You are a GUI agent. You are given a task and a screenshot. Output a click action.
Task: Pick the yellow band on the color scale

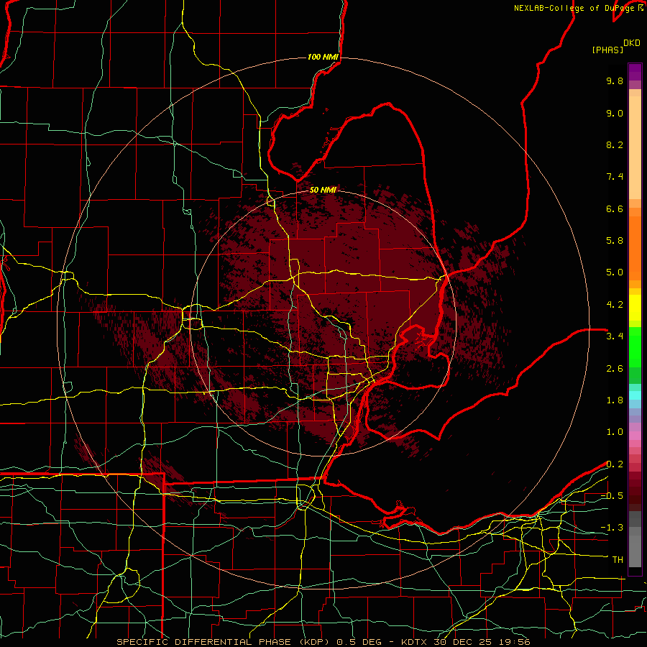[635, 308]
